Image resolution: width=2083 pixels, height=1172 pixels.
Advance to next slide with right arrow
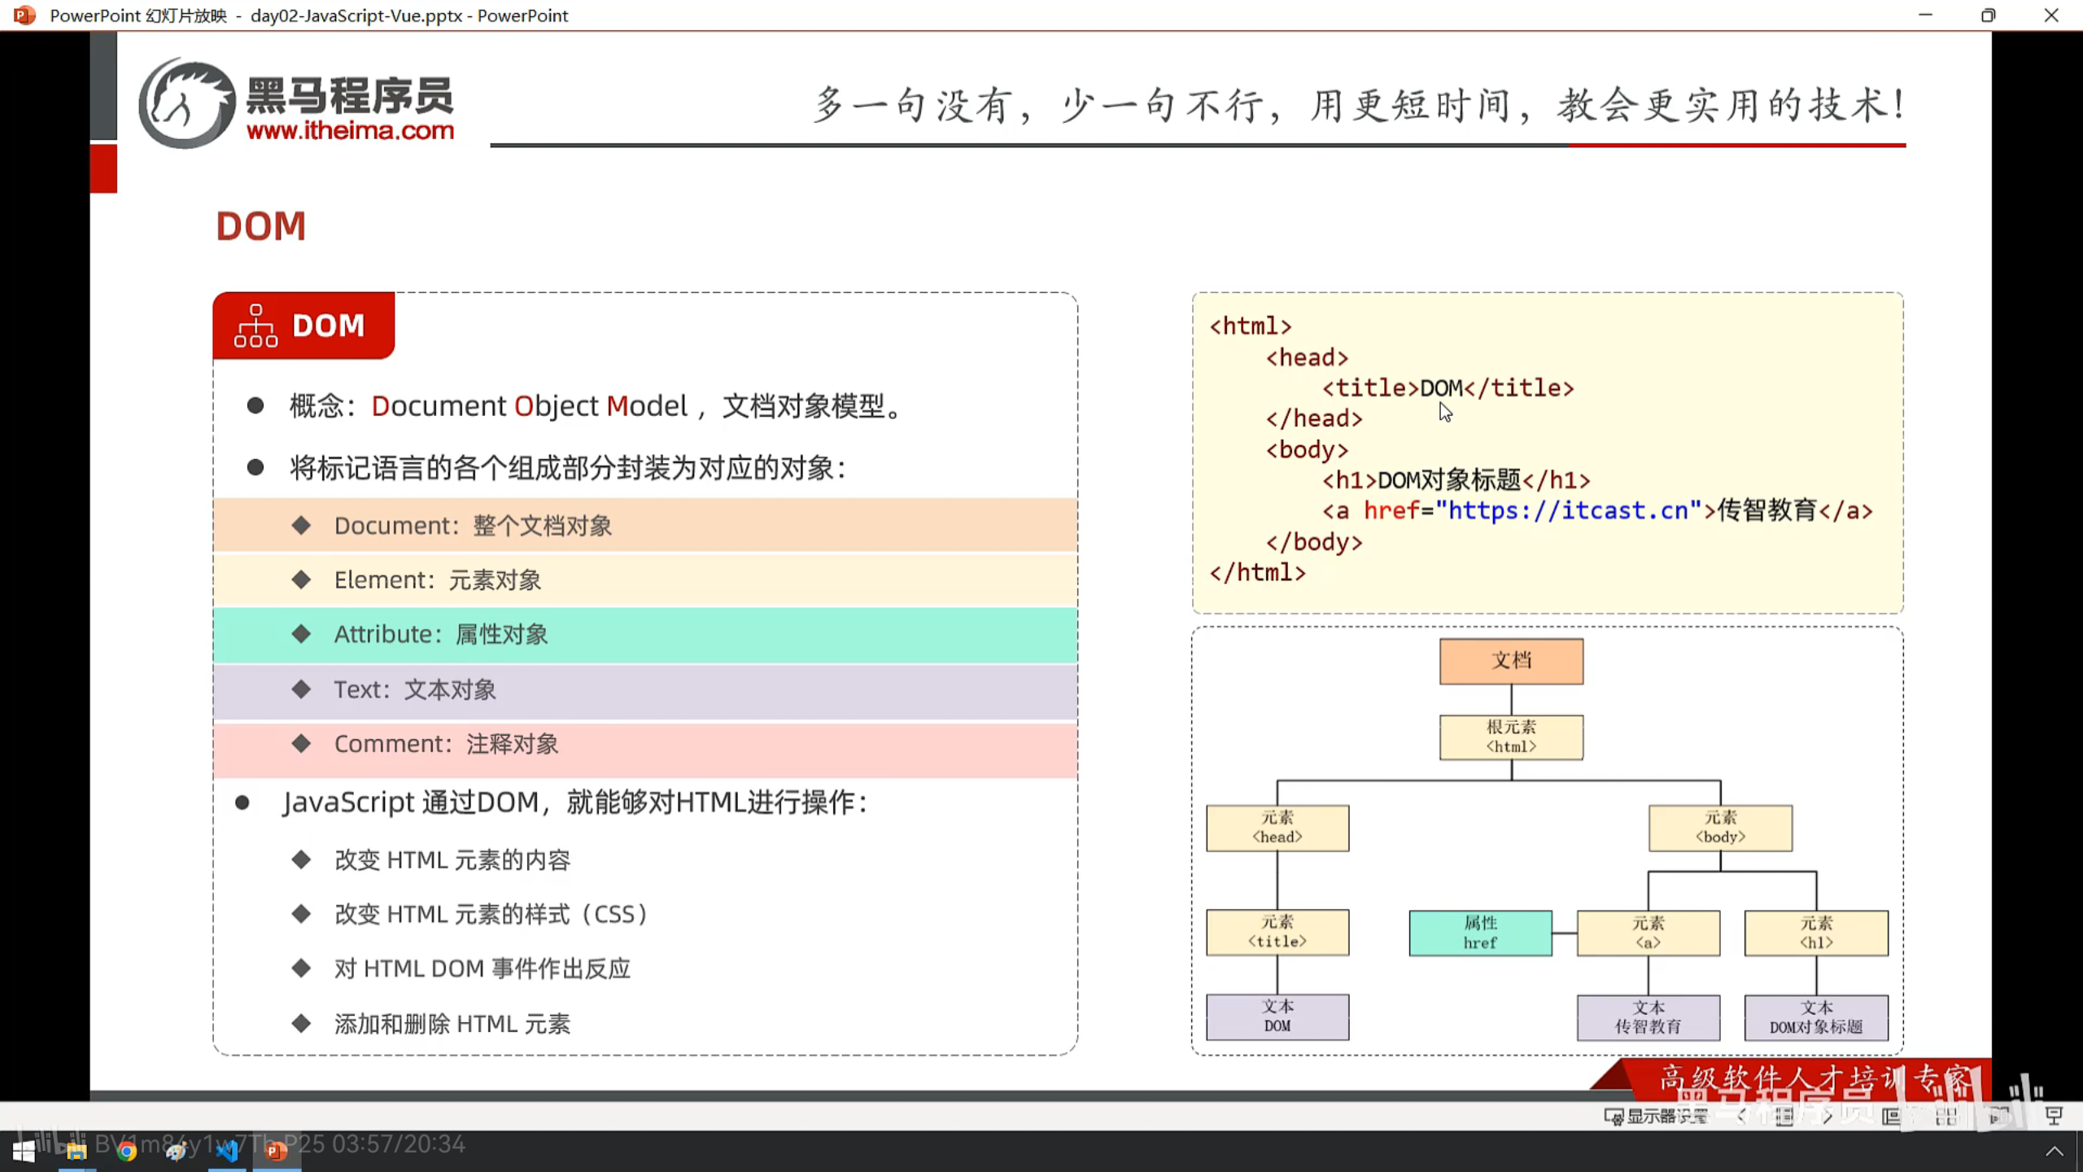[1828, 1116]
